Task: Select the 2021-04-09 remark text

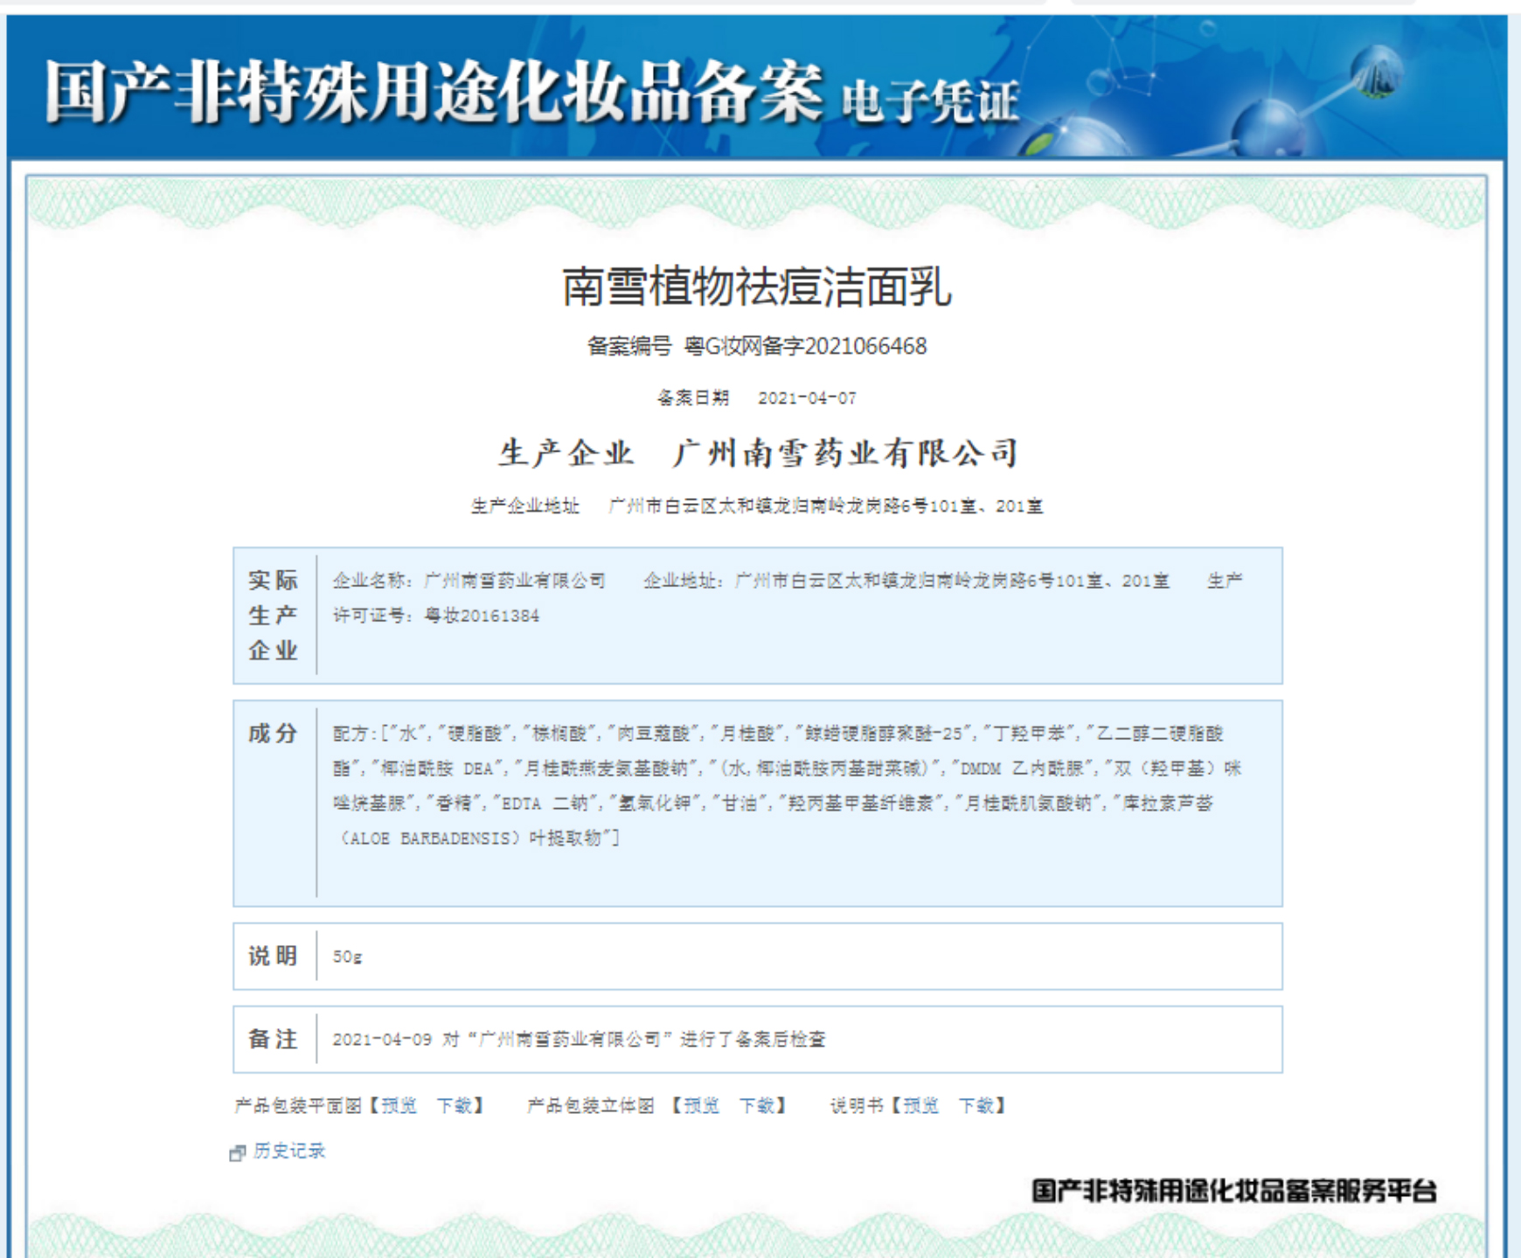Action: click(579, 1040)
